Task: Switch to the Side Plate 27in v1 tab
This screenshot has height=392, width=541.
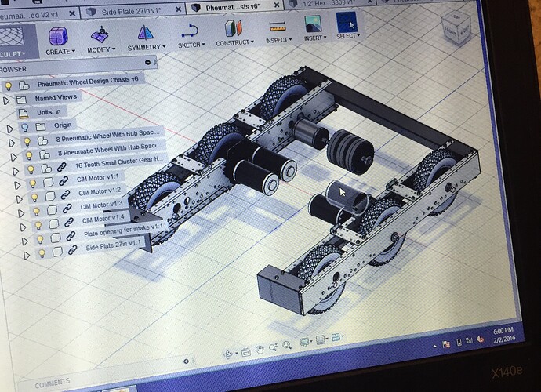Action: click(131, 12)
